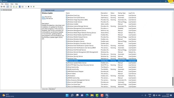
Task: Select the Windows Update Medic Service row
Action: coord(101,63)
